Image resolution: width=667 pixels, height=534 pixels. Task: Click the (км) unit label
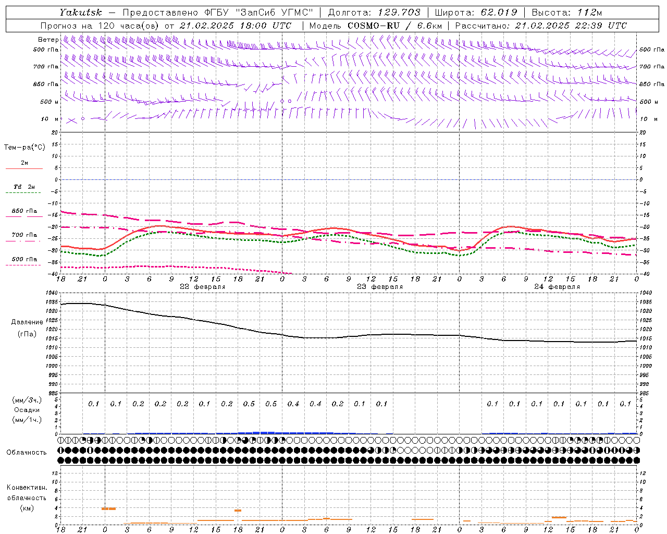pos(27,507)
